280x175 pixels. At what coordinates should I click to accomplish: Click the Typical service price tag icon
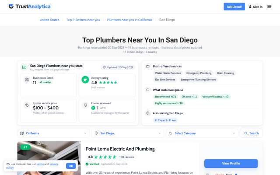click(x=27, y=105)
